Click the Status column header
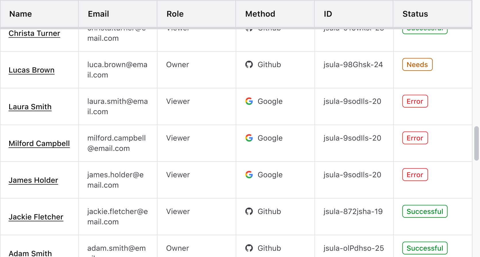 point(415,14)
